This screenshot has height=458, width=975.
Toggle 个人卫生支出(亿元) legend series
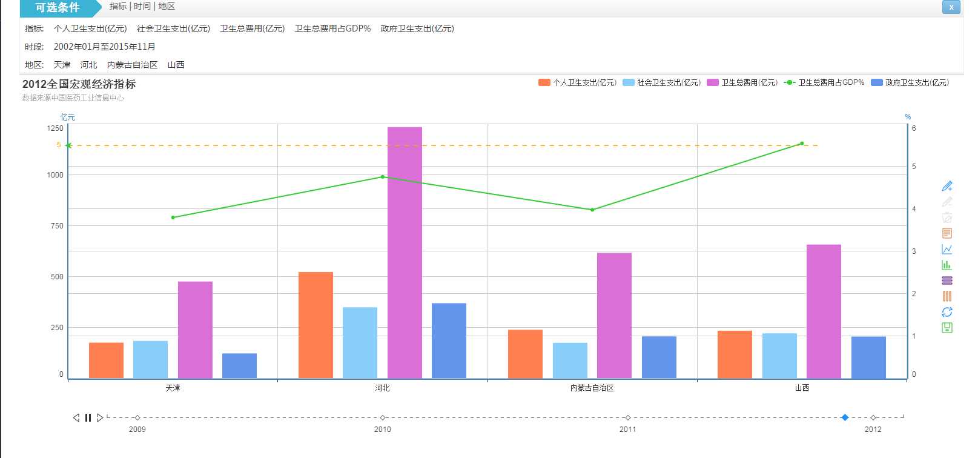pyautogui.click(x=577, y=82)
